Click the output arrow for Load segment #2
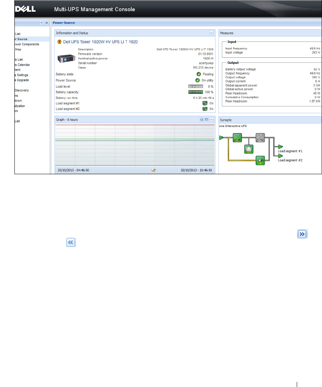Image resolution: width=322 pixels, height=387 pixels. click(281, 156)
